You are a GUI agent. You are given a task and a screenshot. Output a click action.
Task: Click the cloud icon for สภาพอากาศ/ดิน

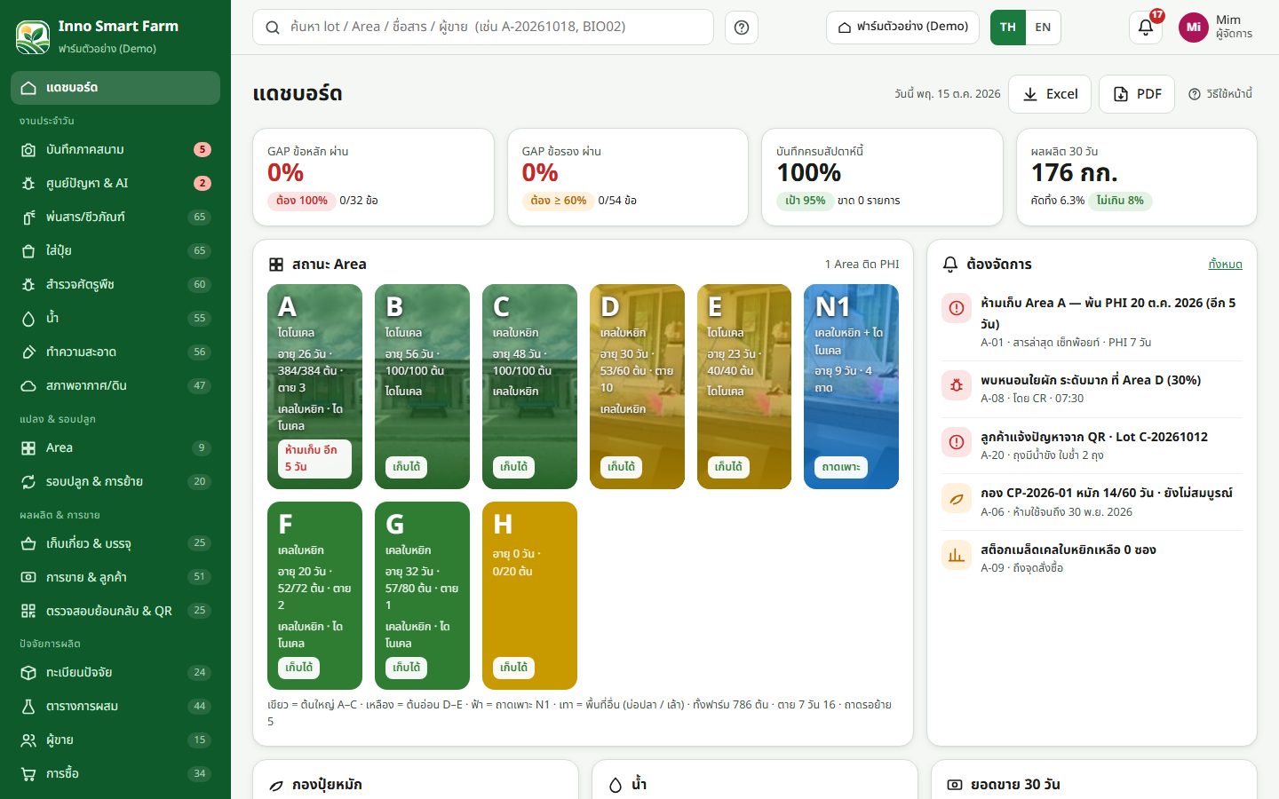click(28, 386)
